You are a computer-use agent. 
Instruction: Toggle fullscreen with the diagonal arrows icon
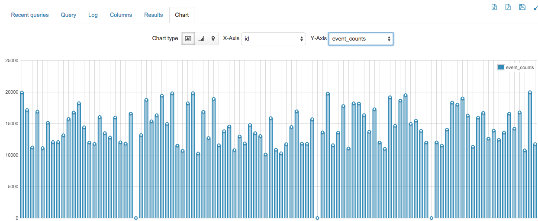click(535, 7)
